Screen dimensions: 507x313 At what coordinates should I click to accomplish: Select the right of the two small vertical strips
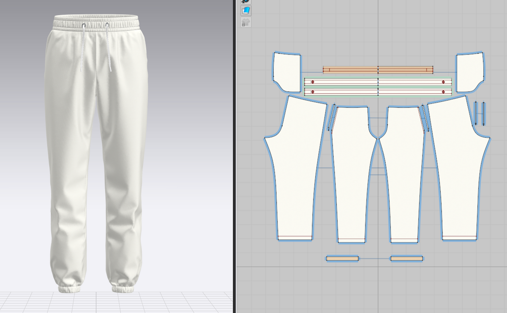pos(483,113)
